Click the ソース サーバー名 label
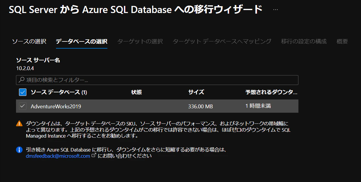 [x=38, y=60]
